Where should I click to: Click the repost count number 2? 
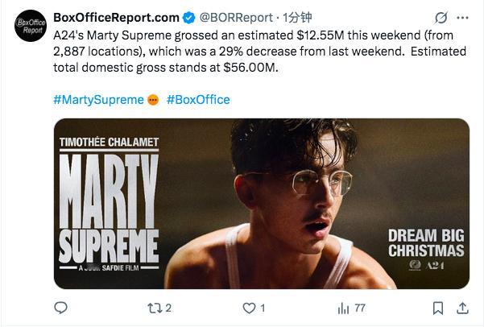(168, 308)
